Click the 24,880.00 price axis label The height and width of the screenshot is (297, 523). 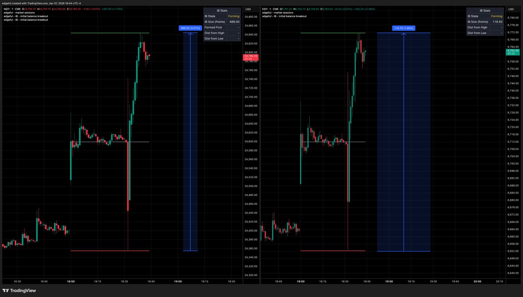click(251, 17)
